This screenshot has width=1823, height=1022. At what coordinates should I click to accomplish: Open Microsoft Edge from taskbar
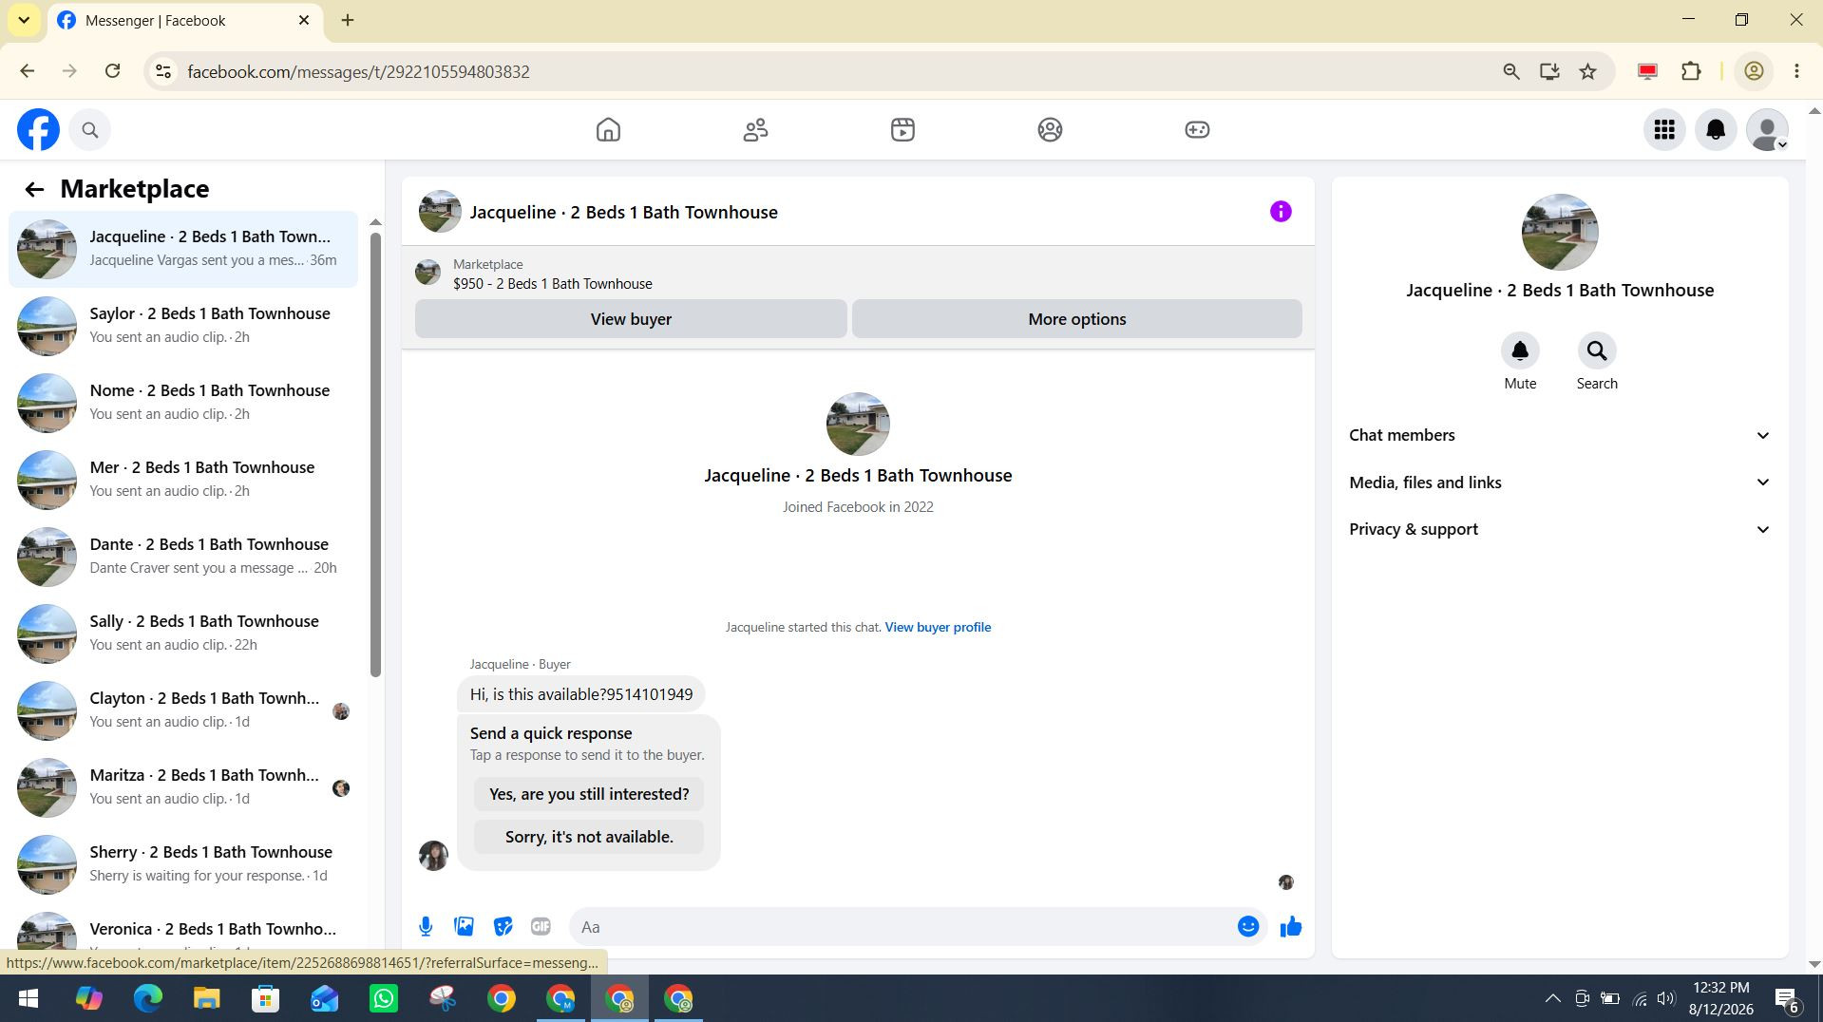(147, 998)
